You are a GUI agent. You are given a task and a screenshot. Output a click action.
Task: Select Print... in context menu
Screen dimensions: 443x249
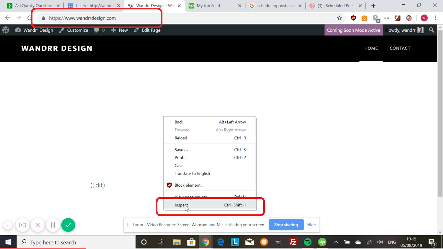pos(210,157)
